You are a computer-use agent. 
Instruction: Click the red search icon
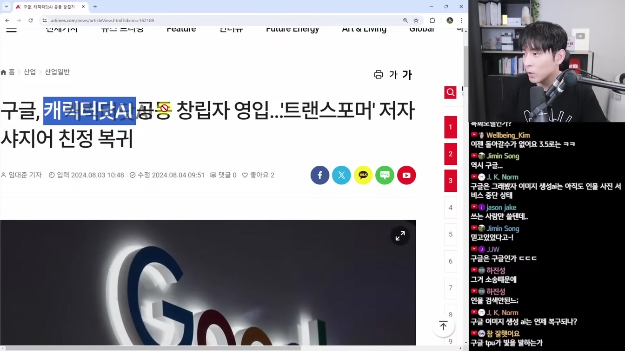click(x=450, y=92)
